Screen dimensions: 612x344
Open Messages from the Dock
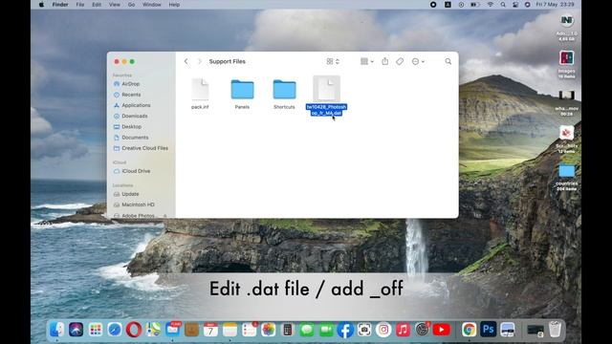coord(307,330)
